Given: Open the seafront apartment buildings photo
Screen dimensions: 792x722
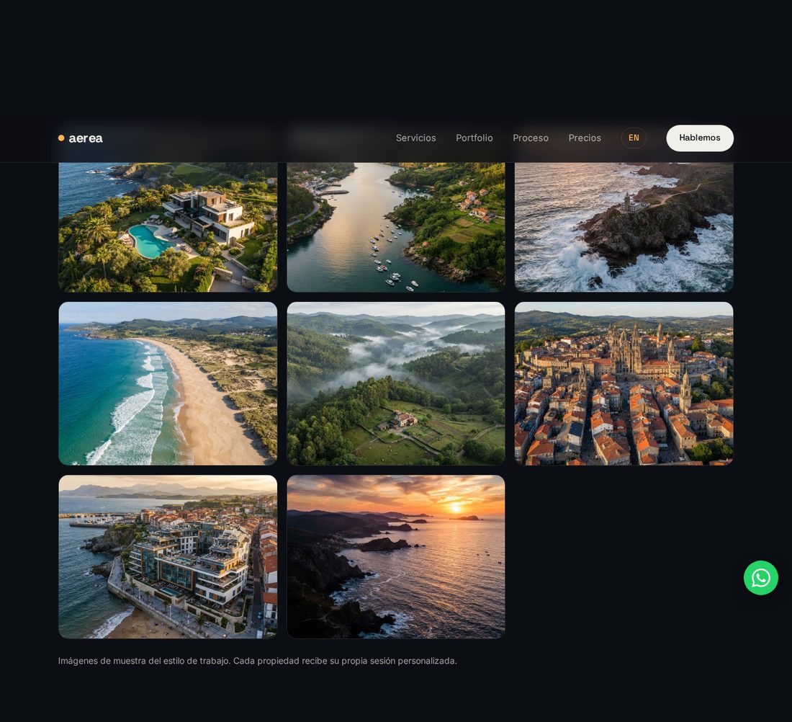Looking at the screenshot, I should click(168, 557).
